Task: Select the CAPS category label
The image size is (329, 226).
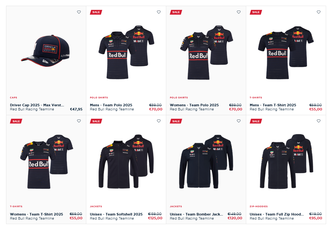Action: (x=13, y=97)
